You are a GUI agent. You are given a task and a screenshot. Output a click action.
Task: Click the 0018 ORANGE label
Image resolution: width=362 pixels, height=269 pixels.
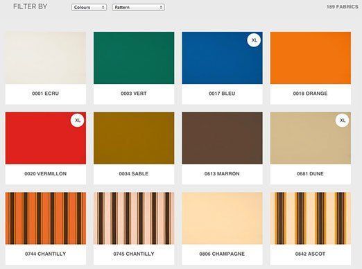310,94
